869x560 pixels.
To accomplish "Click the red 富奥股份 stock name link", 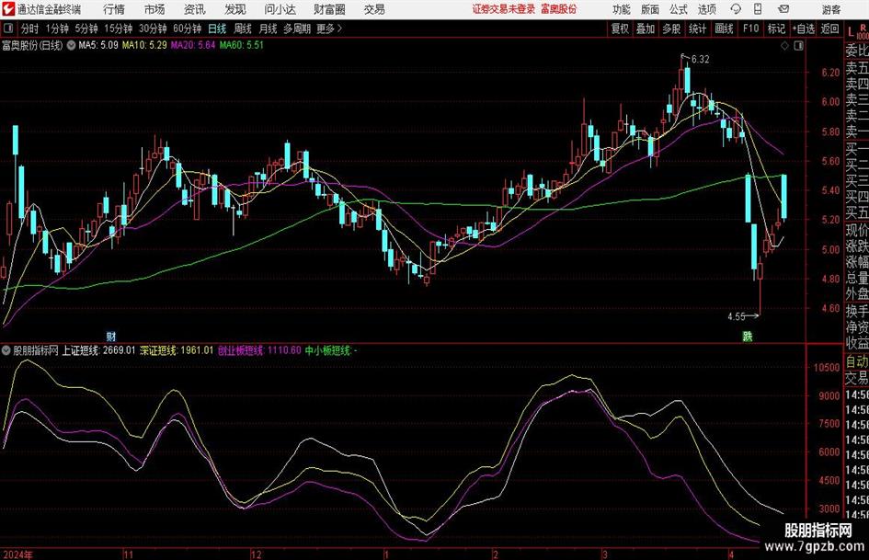I will coord(559,9).
